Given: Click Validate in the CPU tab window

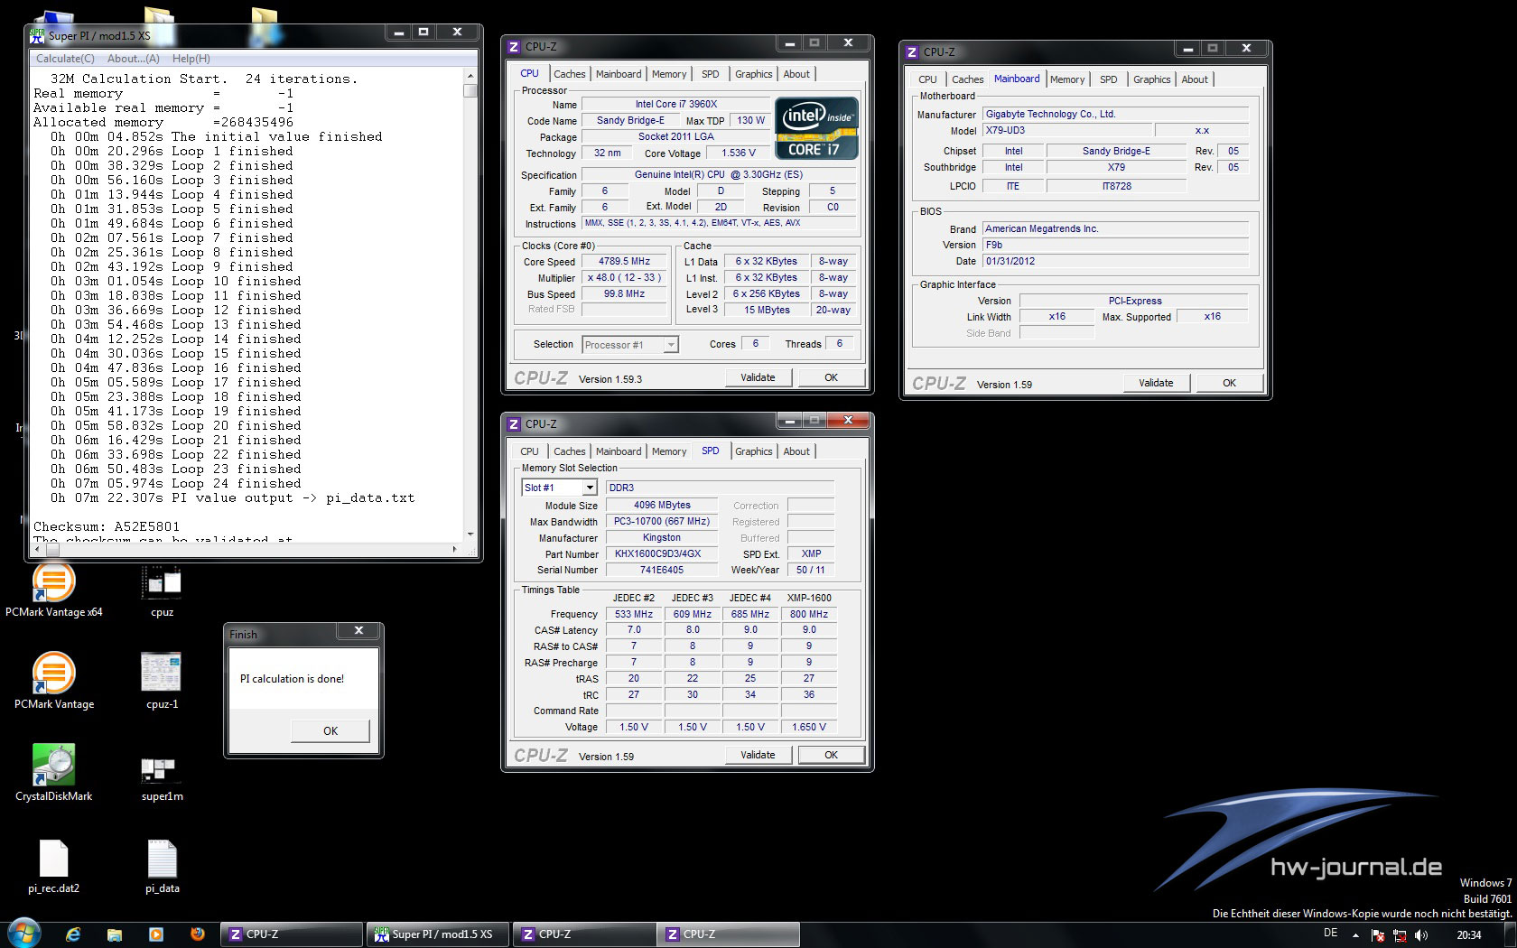Looking at the screenshot, I should [758, 377].
